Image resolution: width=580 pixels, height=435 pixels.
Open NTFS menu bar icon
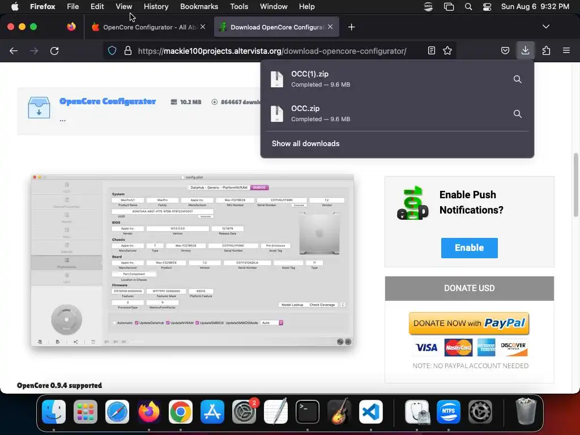click(x=428, y=7)
